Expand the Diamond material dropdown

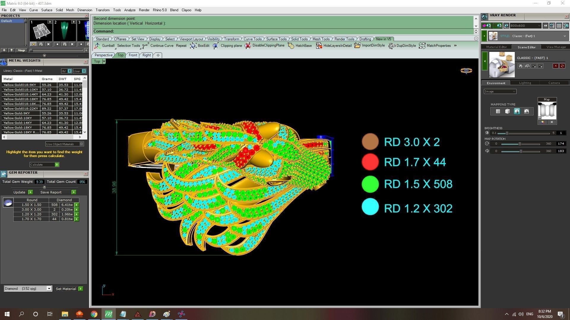pyautogui.click(x=49, y=289)
